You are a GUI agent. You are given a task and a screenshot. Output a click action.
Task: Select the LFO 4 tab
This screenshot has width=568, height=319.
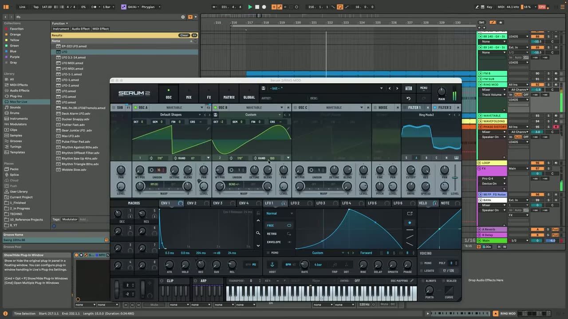[x=346, y=203]
